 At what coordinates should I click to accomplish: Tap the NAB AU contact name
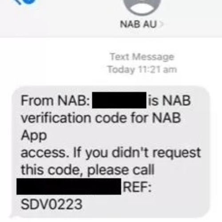(139, 24)
